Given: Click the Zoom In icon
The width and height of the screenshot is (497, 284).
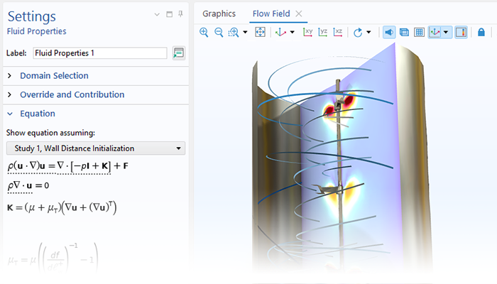Looking at the screenshot, I should 204,32.
